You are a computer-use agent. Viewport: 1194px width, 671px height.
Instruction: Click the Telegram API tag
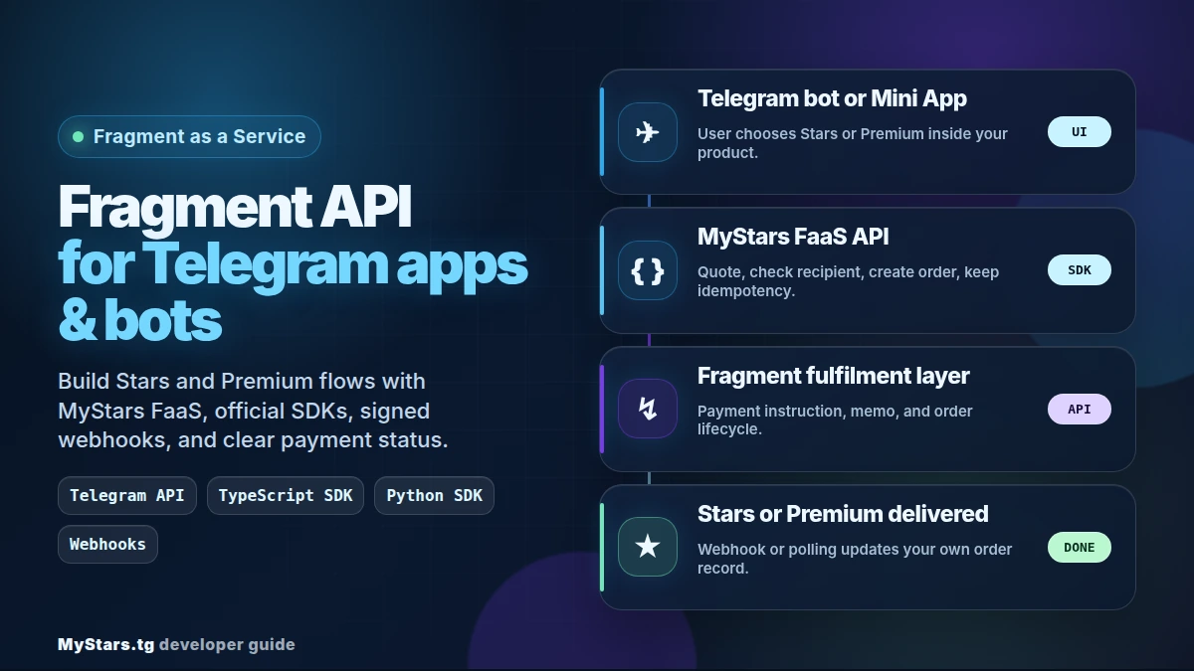click(x=127, y=495)
